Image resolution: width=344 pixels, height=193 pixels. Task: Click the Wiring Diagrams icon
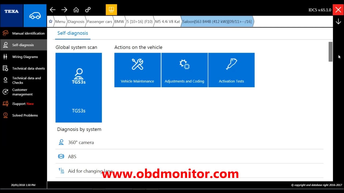(5, 57)
